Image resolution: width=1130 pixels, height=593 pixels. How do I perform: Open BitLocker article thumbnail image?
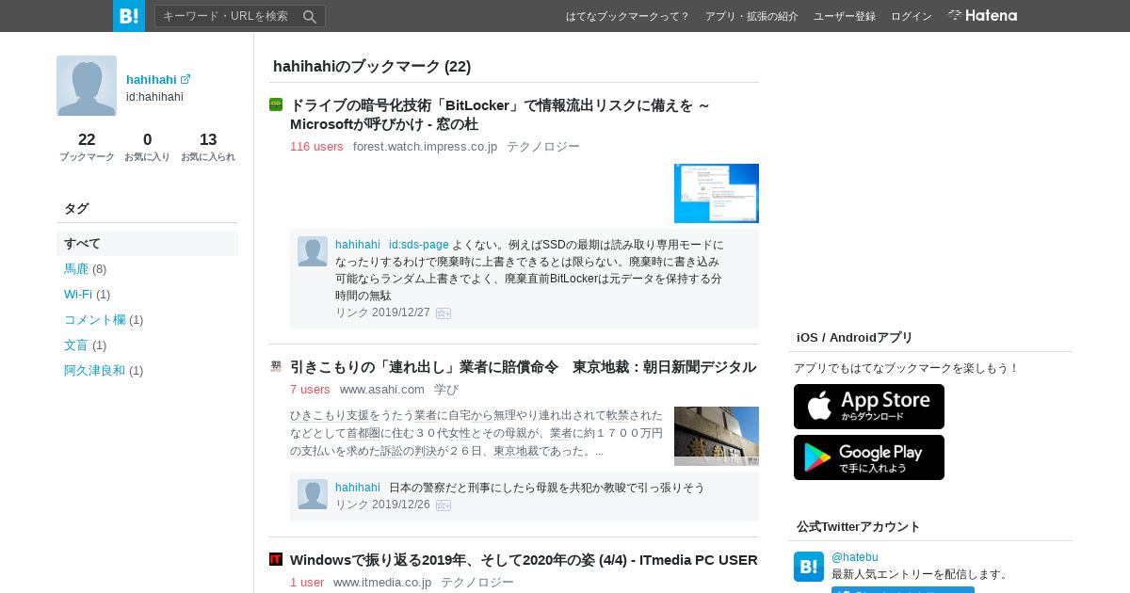pos(717,193)
